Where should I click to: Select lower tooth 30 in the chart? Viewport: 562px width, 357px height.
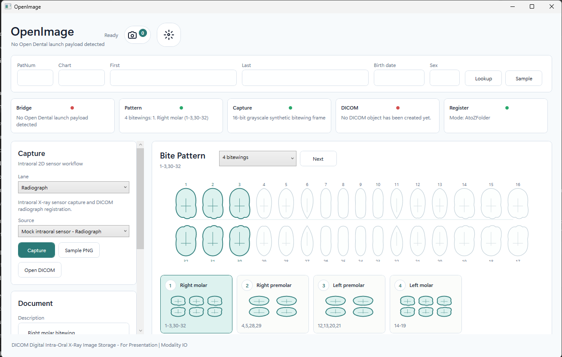click(239, 241)
